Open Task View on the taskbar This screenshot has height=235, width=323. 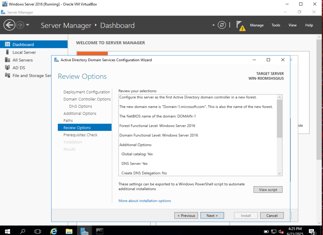38,231
